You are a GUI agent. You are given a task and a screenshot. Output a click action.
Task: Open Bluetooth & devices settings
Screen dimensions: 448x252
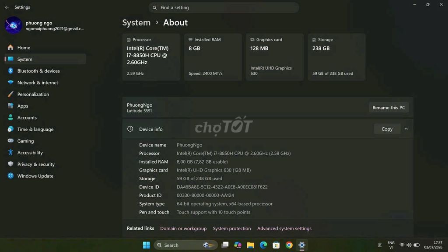click(x=45, y=71)
